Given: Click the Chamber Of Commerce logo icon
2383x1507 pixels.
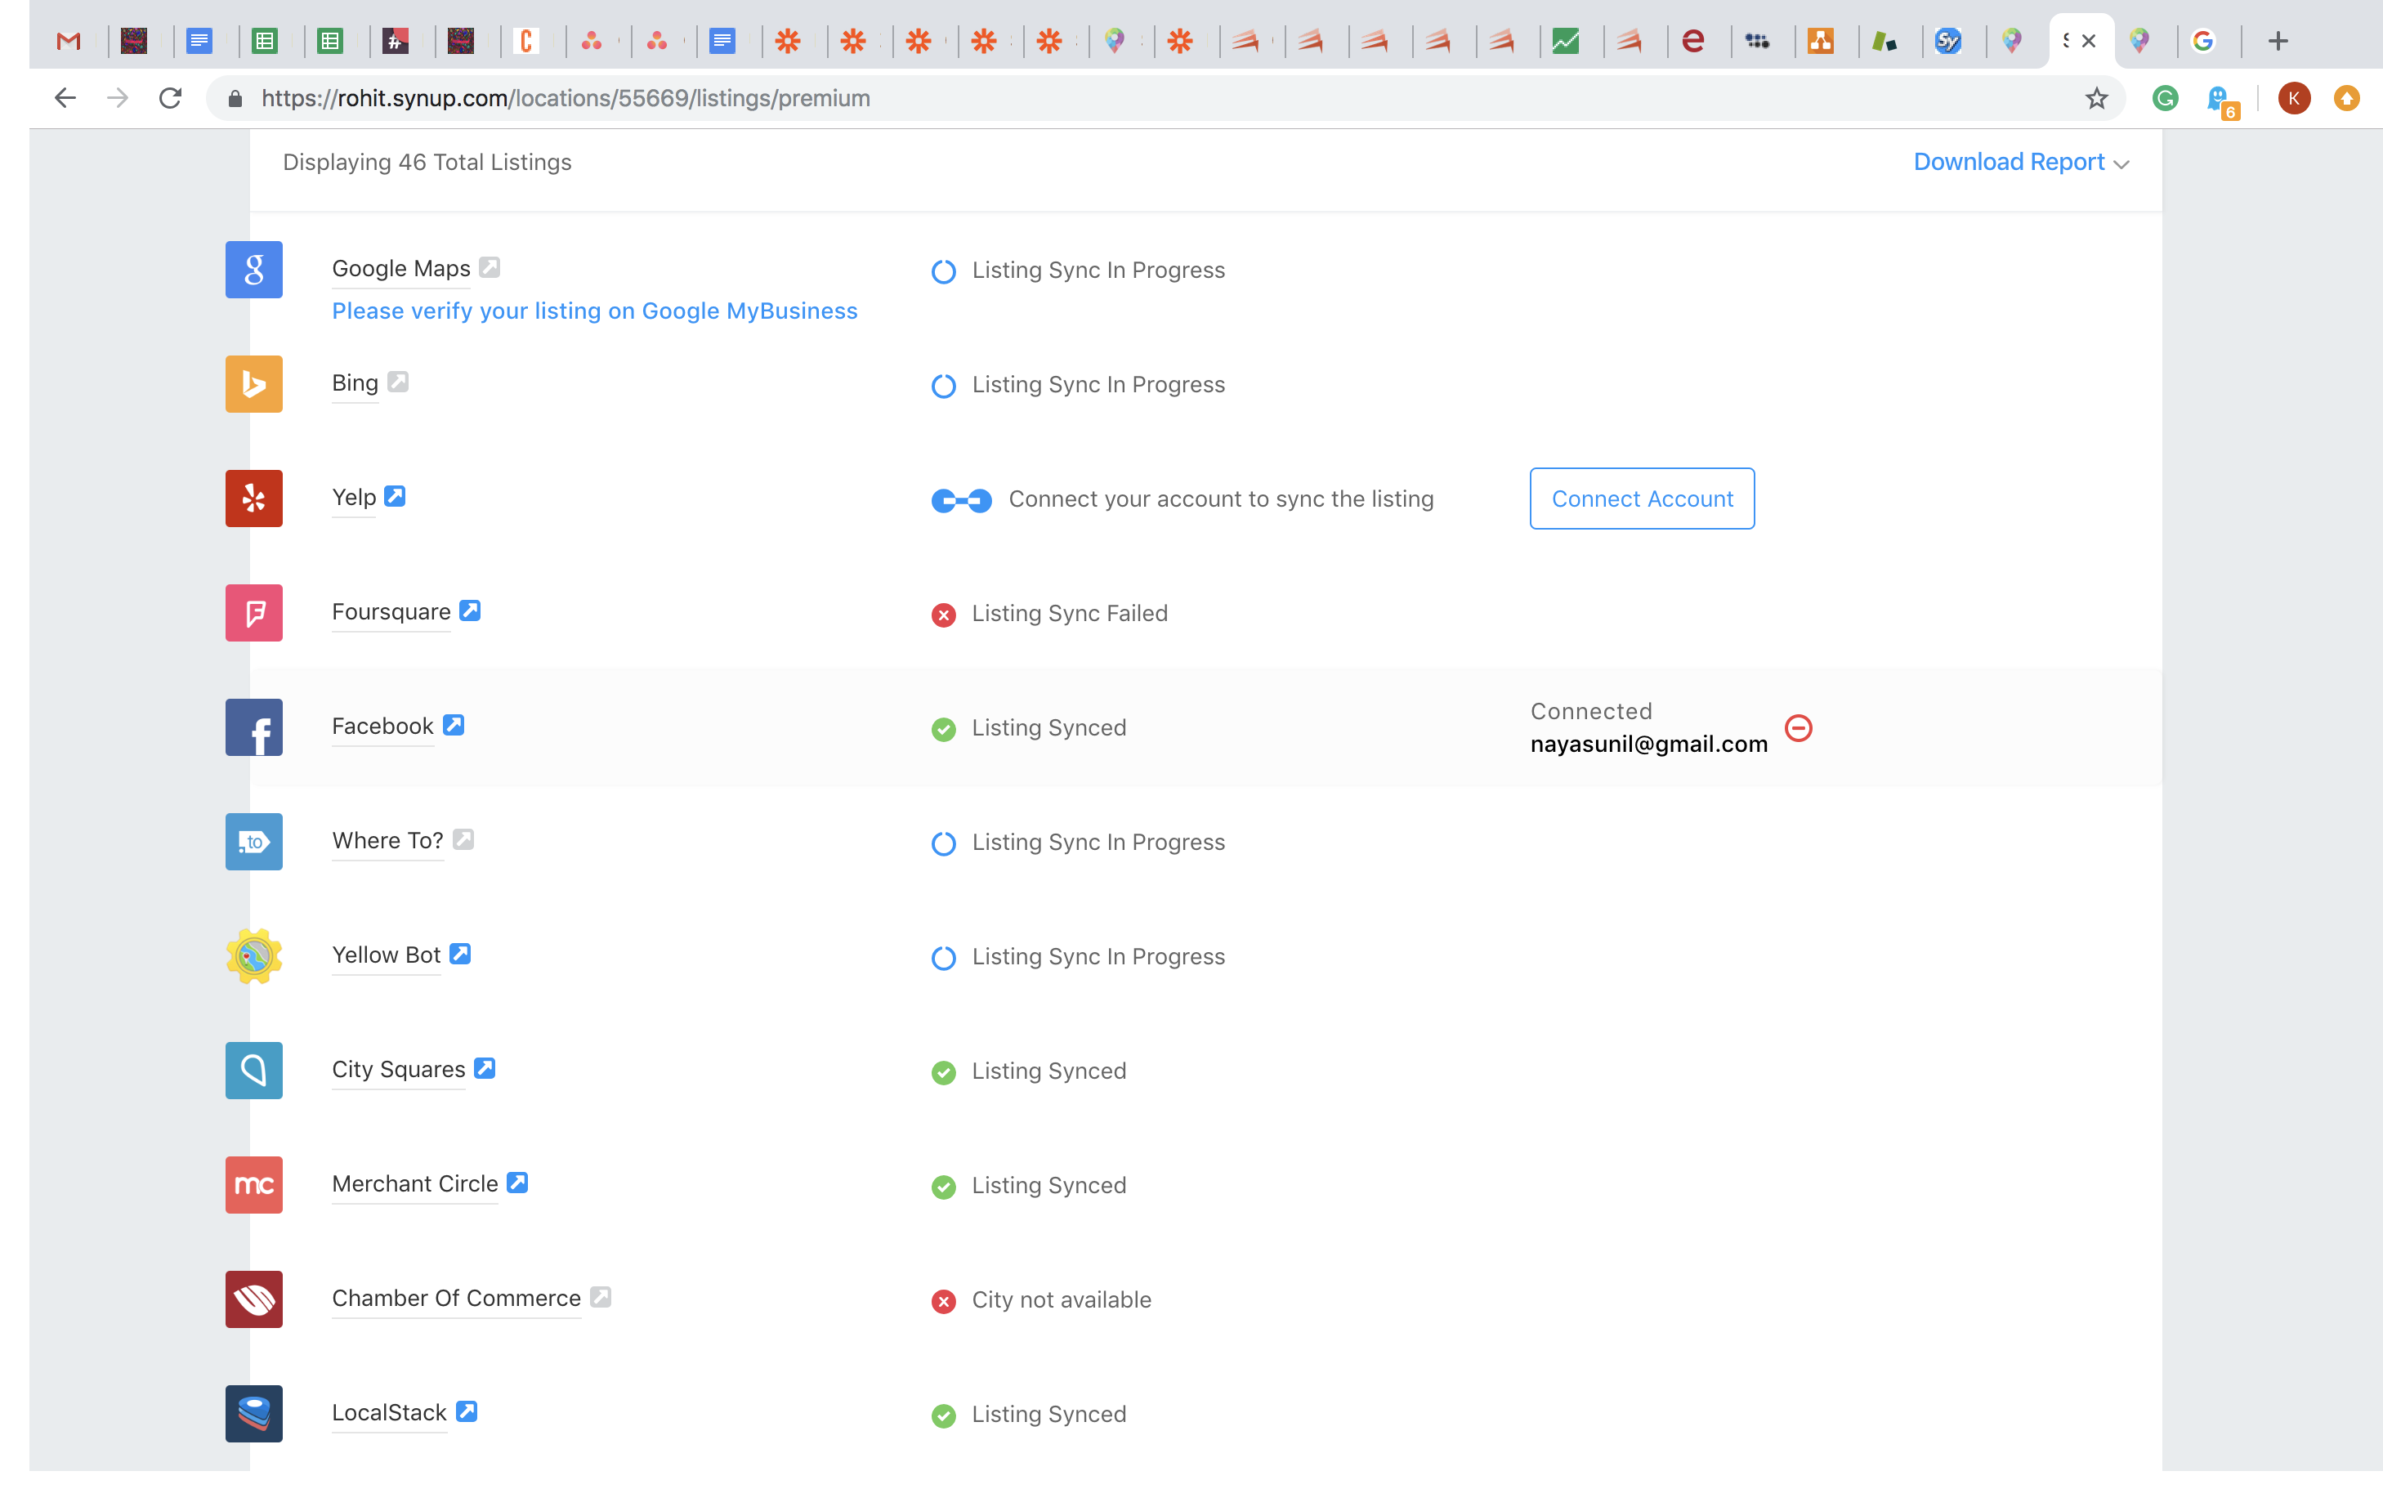Looking at the screenshot, I should 253,1299.
